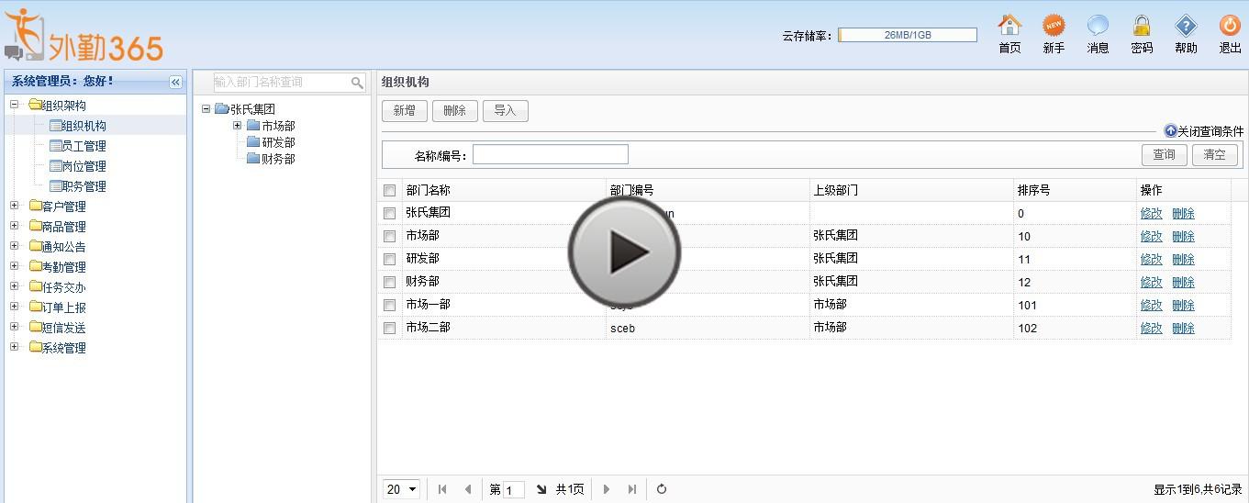
Task: Click 修改 link for 研发部 row
Action: (1151, 260)
